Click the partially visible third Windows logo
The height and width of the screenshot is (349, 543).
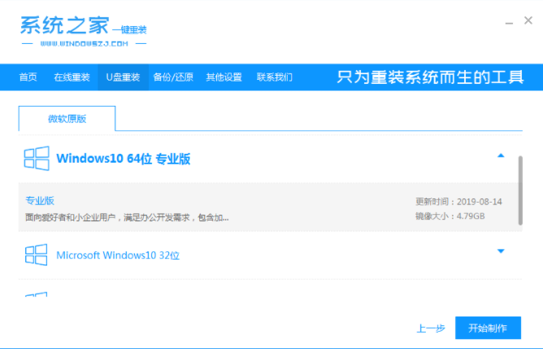tap(36, 294)
